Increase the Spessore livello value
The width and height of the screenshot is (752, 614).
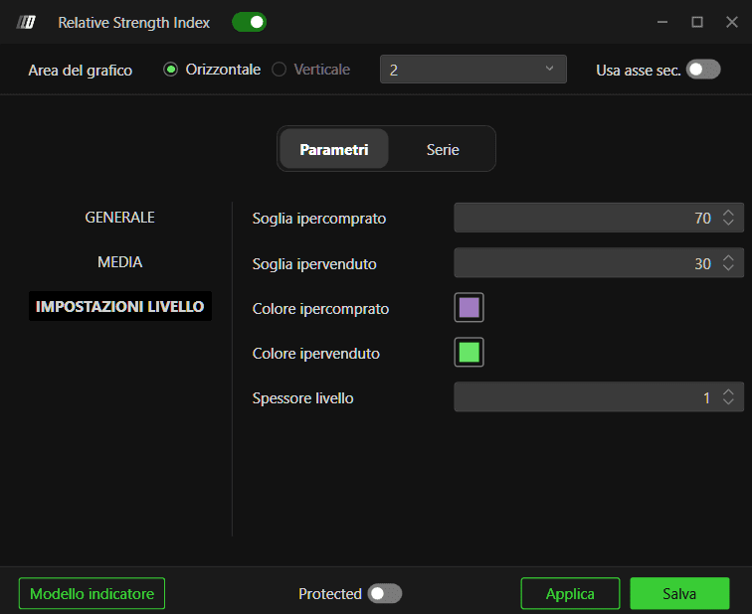point(728,392)
